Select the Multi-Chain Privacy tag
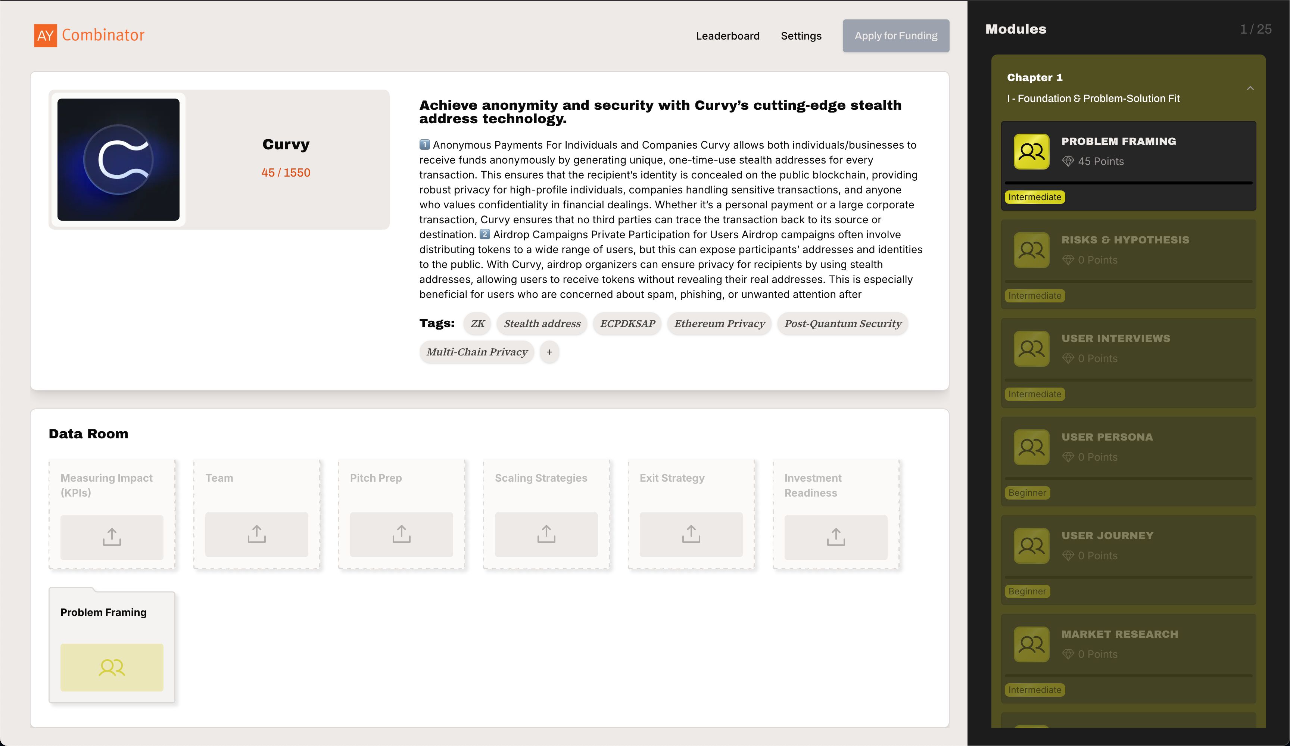The height and width of the screenshot is (746, 1290). [x=477, y=352]
